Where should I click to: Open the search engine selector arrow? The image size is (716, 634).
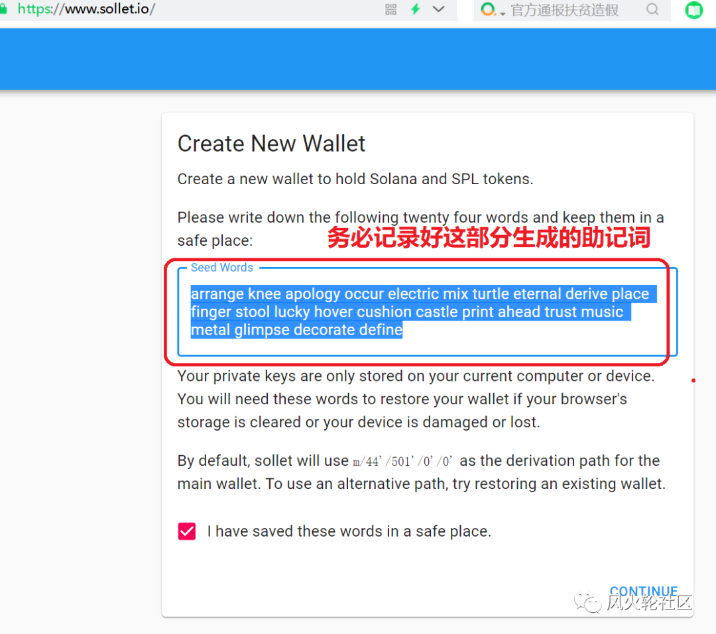coord(503,14)
